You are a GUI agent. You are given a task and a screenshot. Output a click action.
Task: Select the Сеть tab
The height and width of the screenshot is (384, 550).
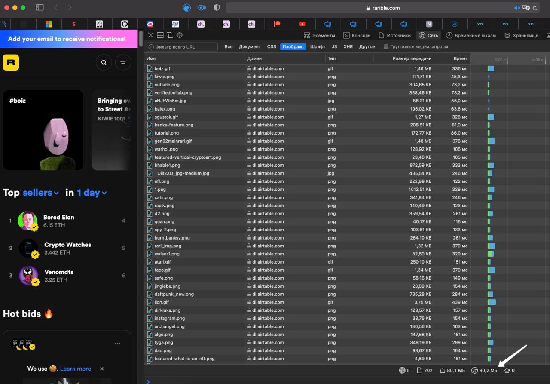[428, 35]
